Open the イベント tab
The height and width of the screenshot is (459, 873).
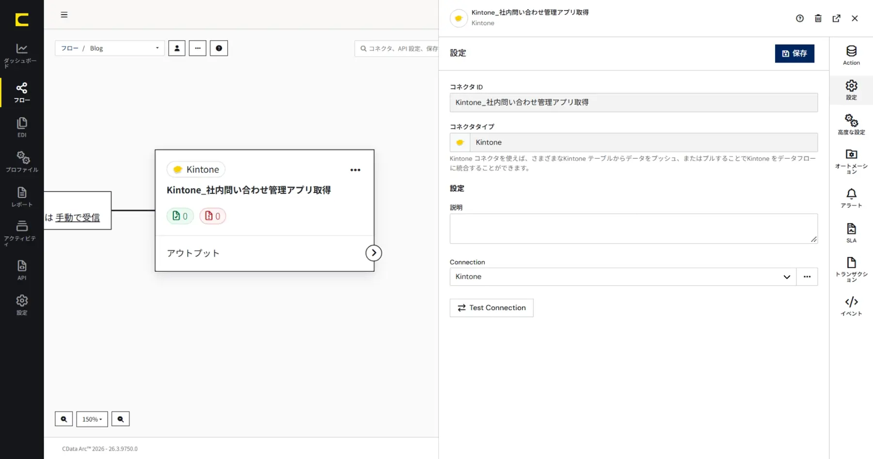point(851,306)
